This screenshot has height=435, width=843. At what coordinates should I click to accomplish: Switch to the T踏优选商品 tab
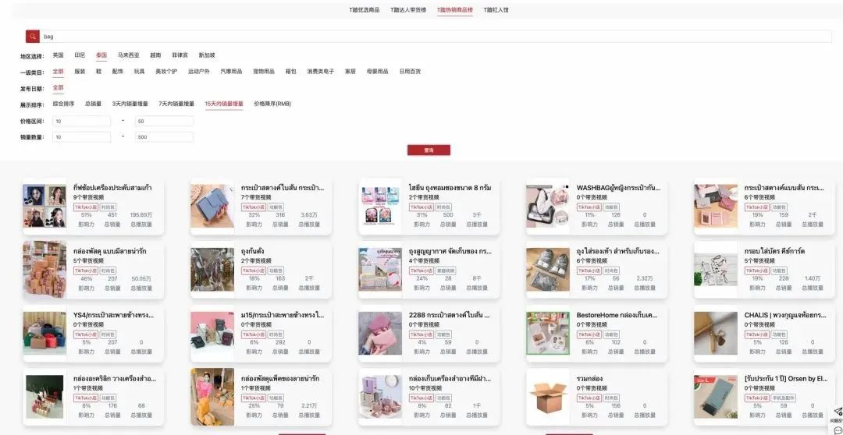point(364,10)
